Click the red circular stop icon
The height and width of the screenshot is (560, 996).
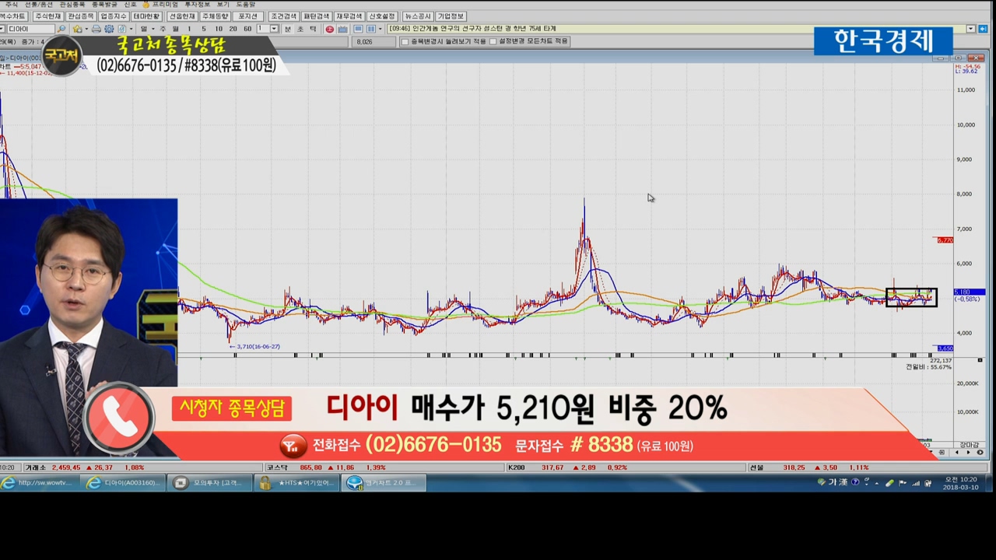(330, 29)
